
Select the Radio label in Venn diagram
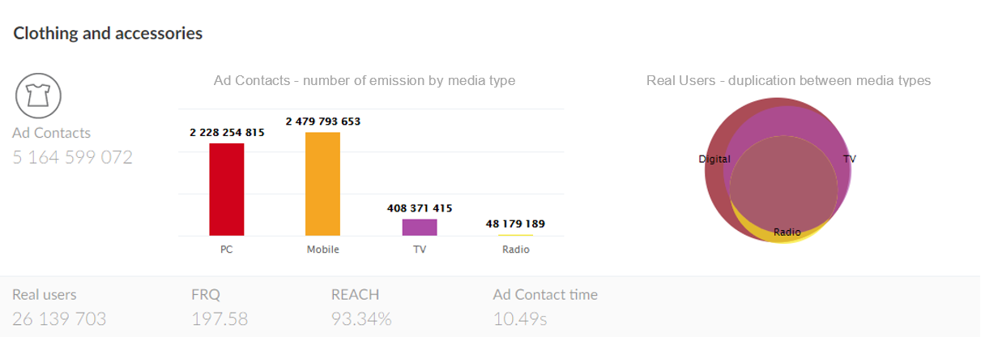[x=787, y=232]
